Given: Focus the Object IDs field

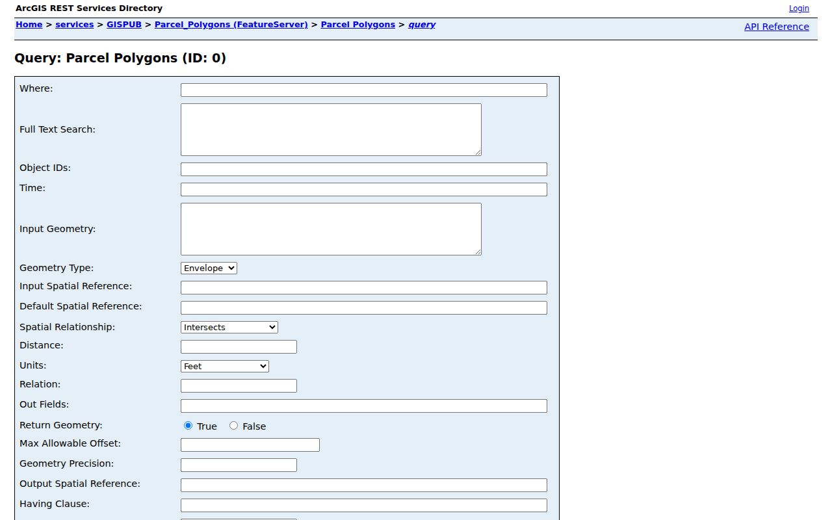Looking at the screenshot, I should tap(364, 169).
